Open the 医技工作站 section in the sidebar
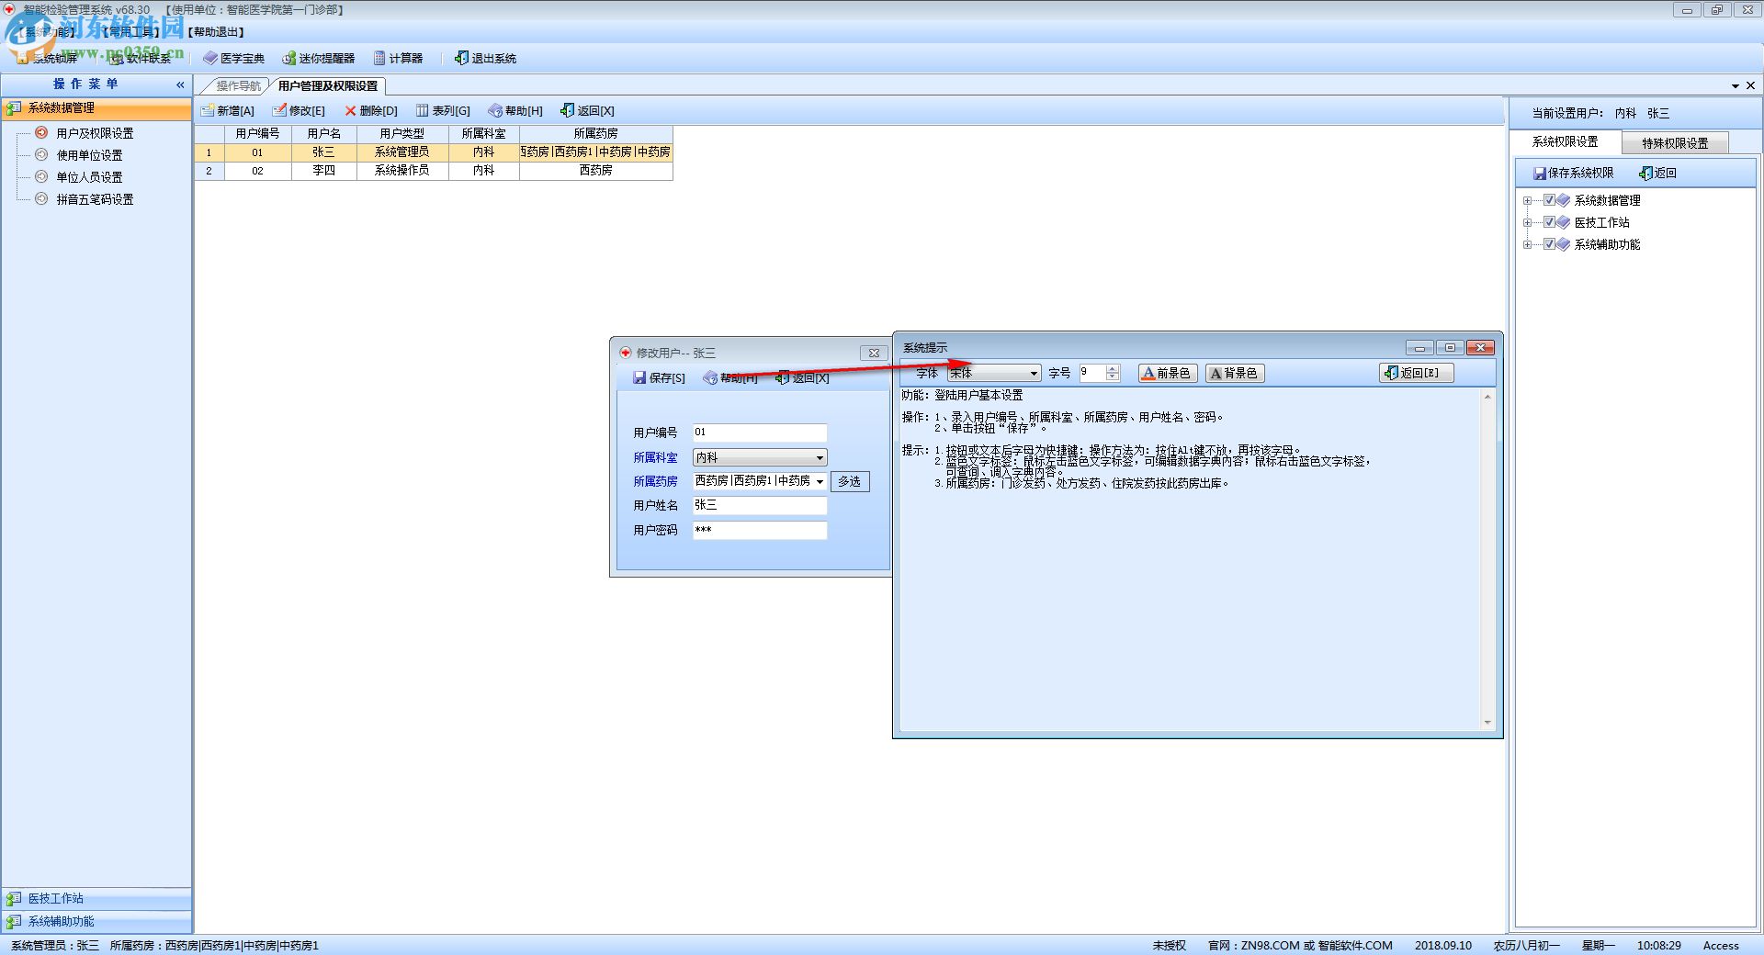 point(96,898)
